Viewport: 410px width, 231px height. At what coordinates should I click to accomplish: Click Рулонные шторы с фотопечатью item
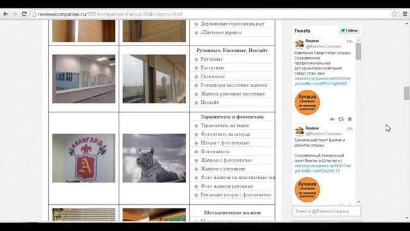236,195
